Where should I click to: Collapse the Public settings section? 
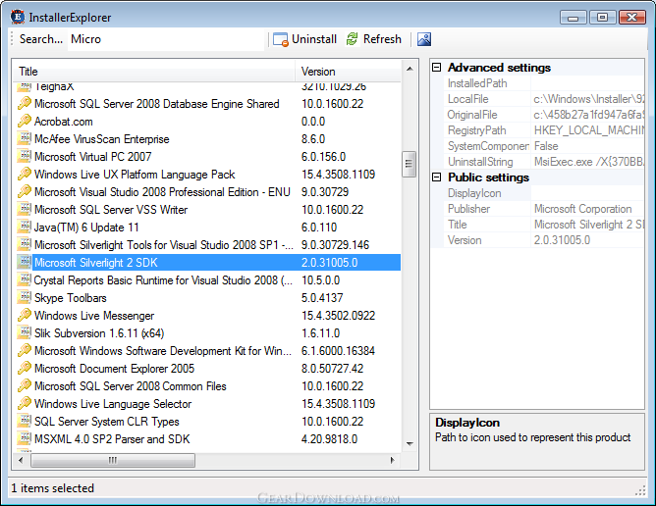coord(436,177)
